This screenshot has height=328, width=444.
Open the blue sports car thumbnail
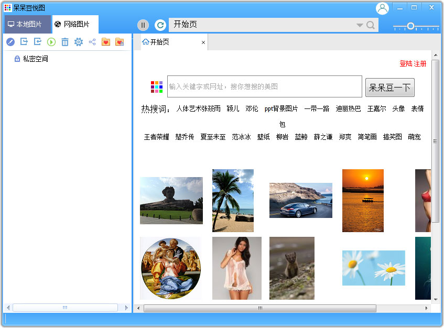(301, 200)
